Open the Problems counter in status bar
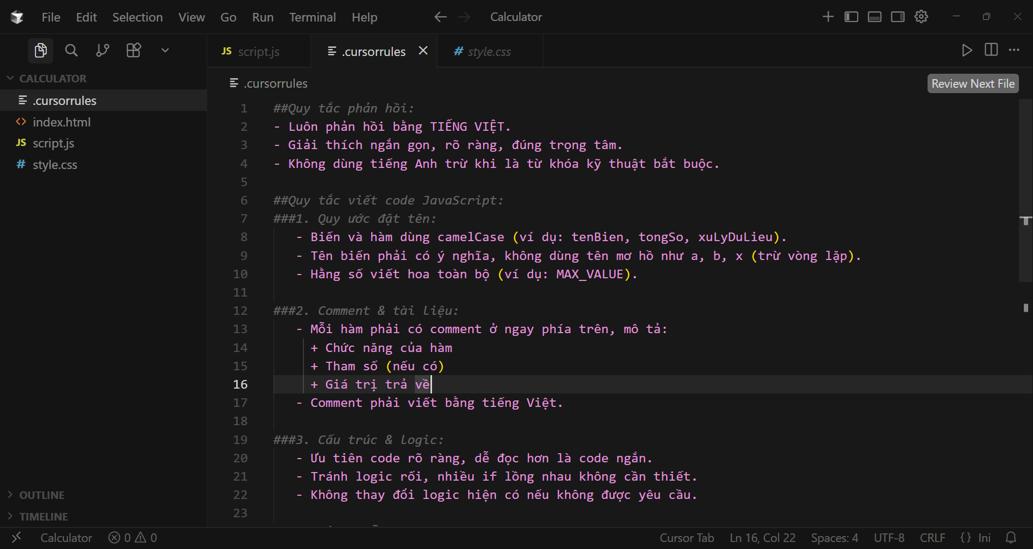The height and width of the screenshot is (549, 1033). 132,537
